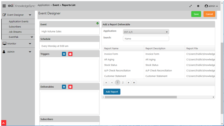Remove a deliverable with the red minus icon
The image size is (224, 126).
point(70,87)
